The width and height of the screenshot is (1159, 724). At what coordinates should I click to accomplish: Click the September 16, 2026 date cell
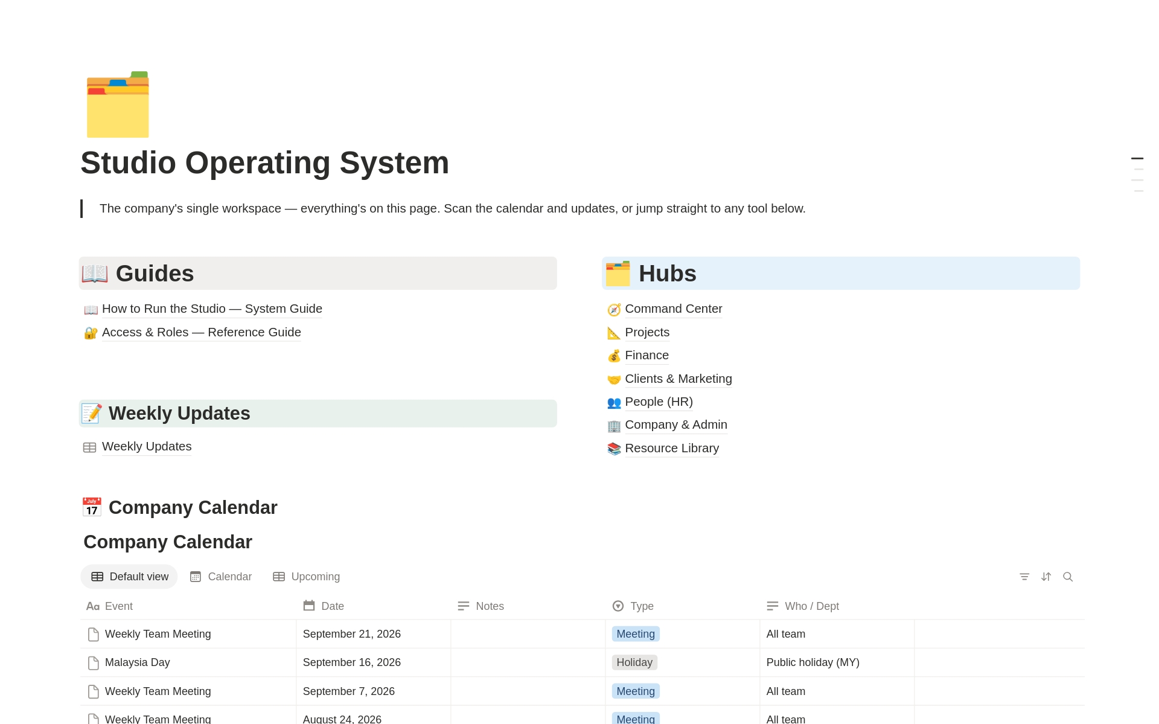(373, 662)
